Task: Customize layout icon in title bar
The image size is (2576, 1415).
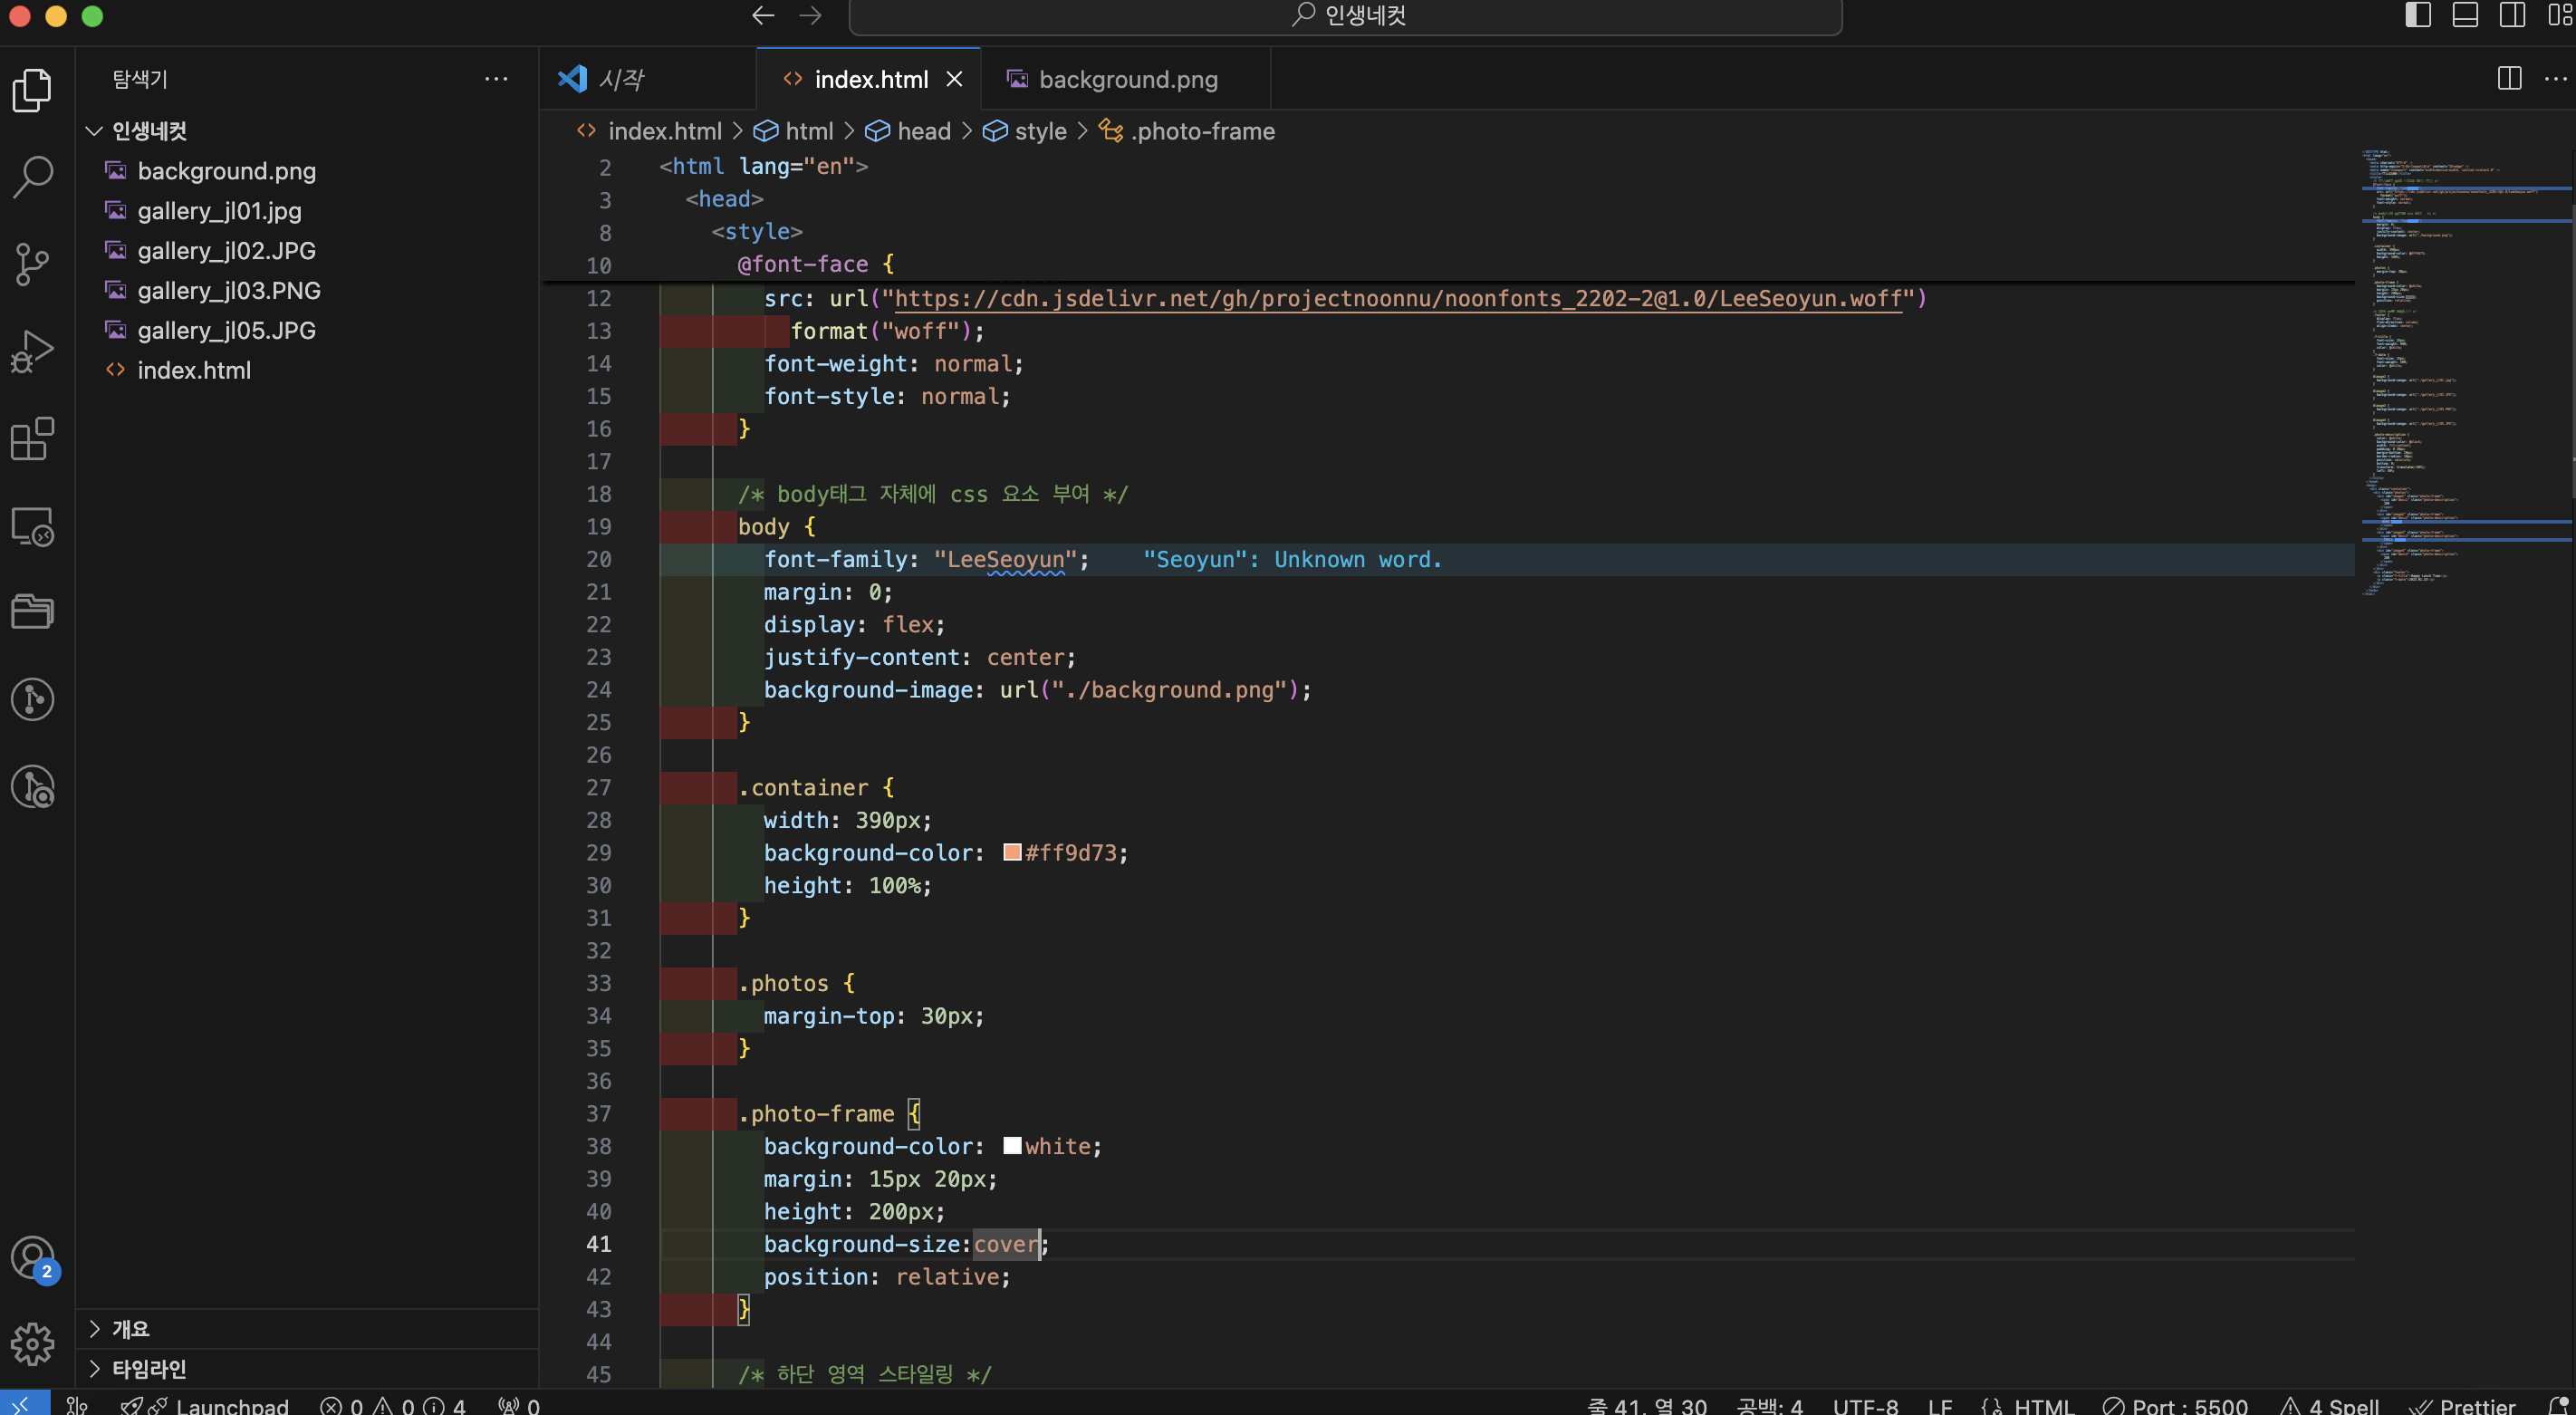Action: 2560,15
